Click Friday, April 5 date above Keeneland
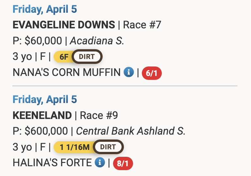Screen dimensions: 251x176 (x=45, y=99)
